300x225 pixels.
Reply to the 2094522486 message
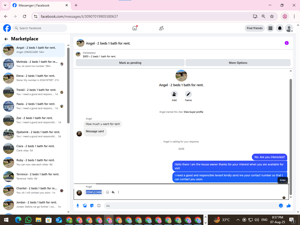tap(113, 192)
